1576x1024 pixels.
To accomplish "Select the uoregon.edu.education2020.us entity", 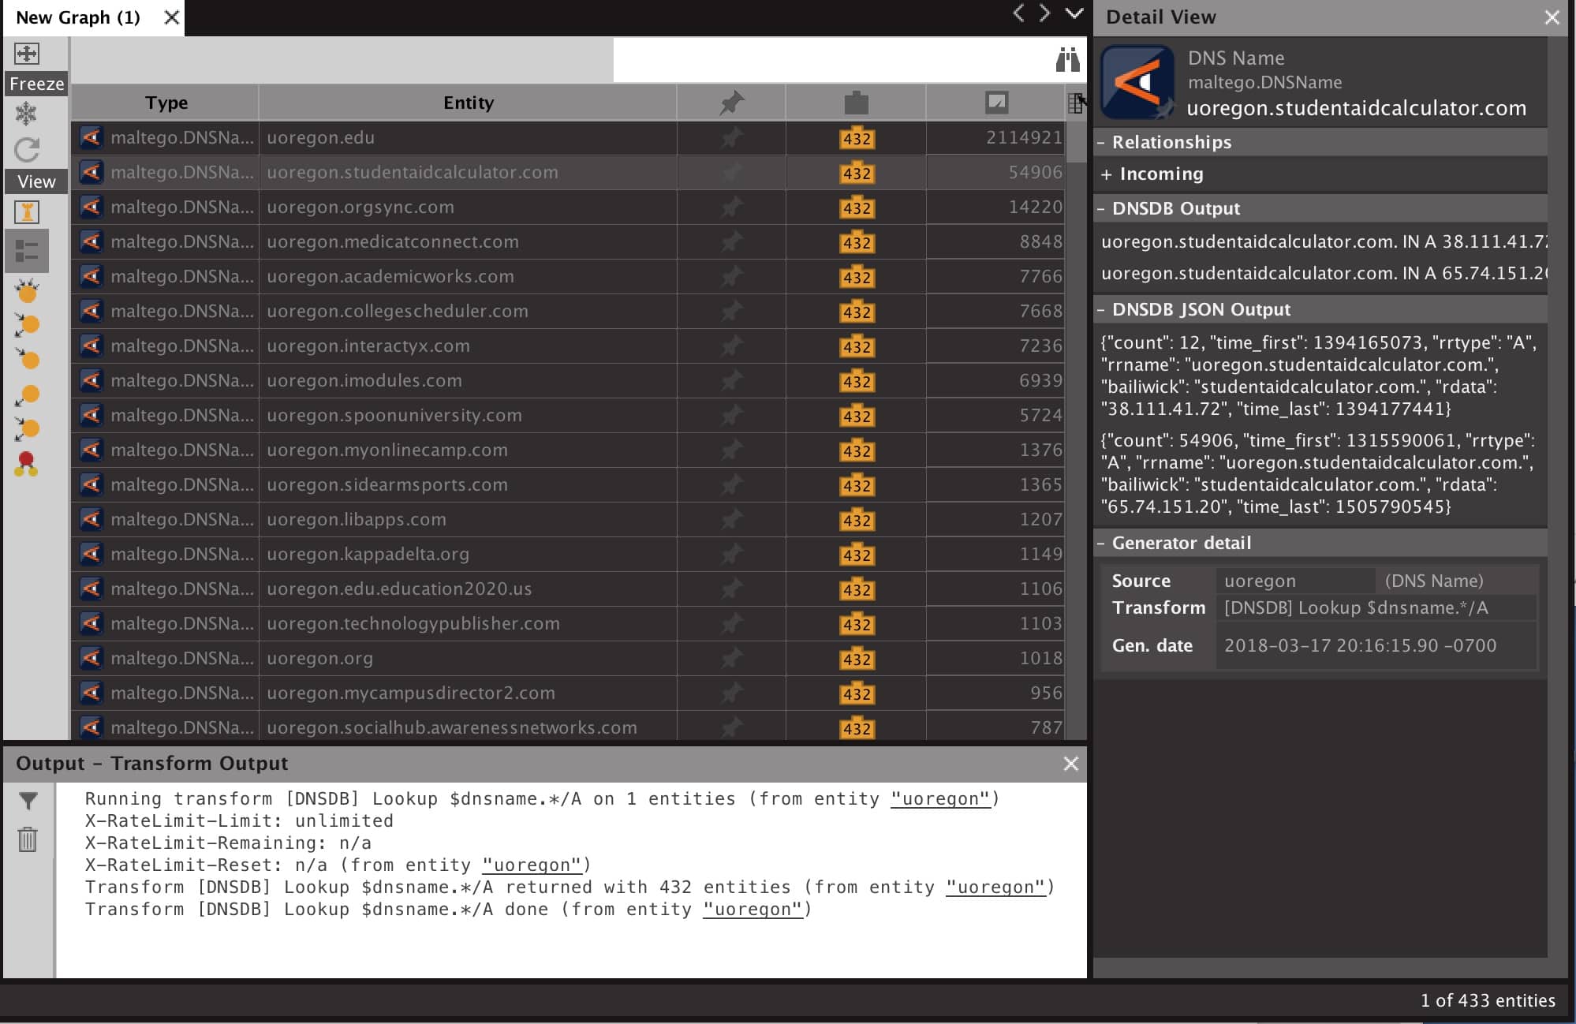I will click(x=398, y=589).
